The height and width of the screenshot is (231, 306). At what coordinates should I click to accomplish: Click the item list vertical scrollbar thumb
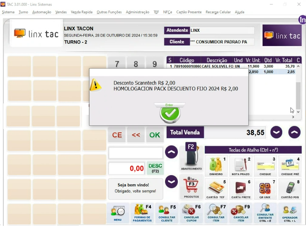298,95
